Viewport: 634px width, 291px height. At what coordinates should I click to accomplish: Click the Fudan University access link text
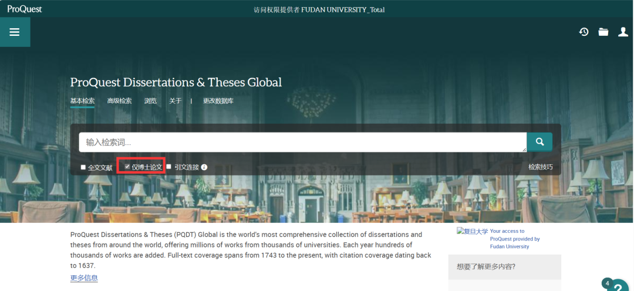(515, 238)
